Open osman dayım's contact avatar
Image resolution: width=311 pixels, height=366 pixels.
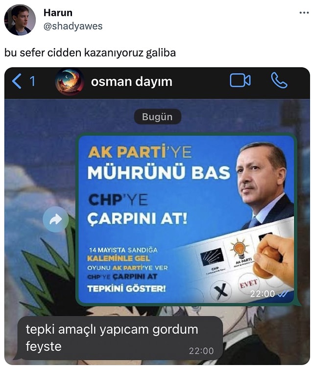coord(70,82)
